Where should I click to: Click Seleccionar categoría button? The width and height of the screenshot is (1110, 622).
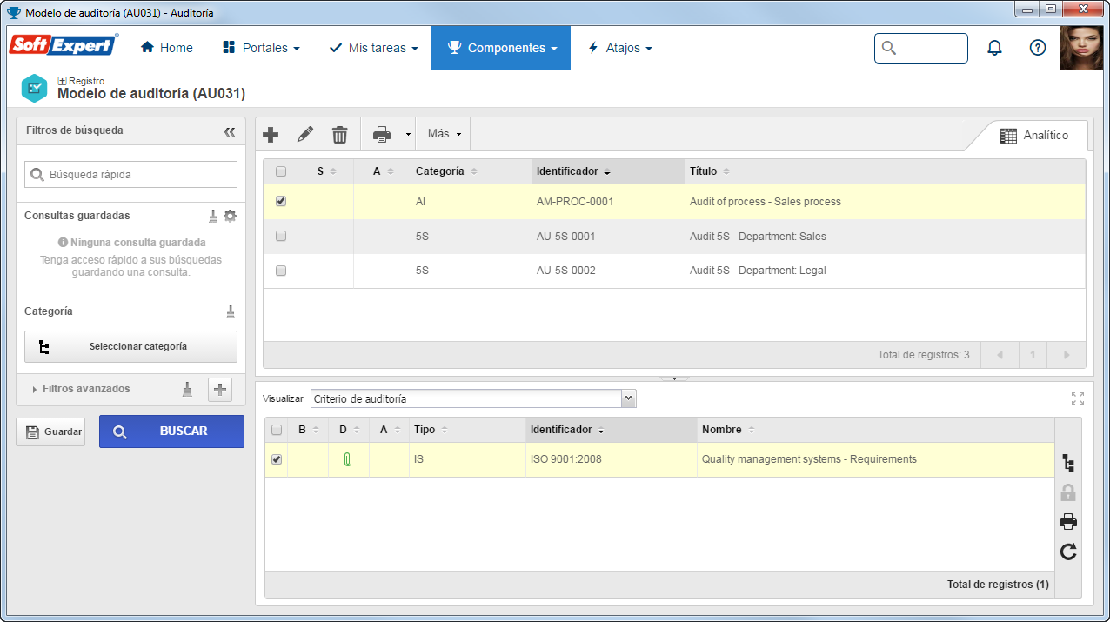pyautogui.click(x=130, y=346)
